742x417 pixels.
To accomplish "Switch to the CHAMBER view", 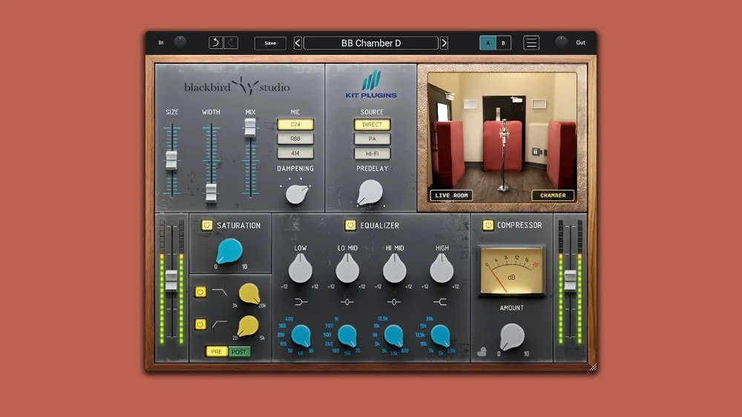I will [x=553, y=195].
